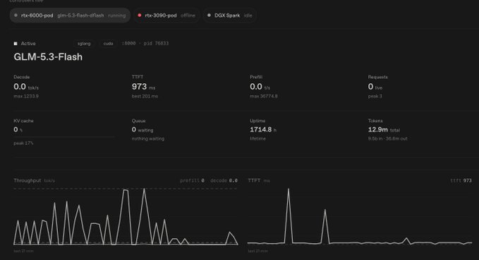Select the rtx-6000-pod controller tab
The image size is (479, 260).
click(x=70, y=16)
